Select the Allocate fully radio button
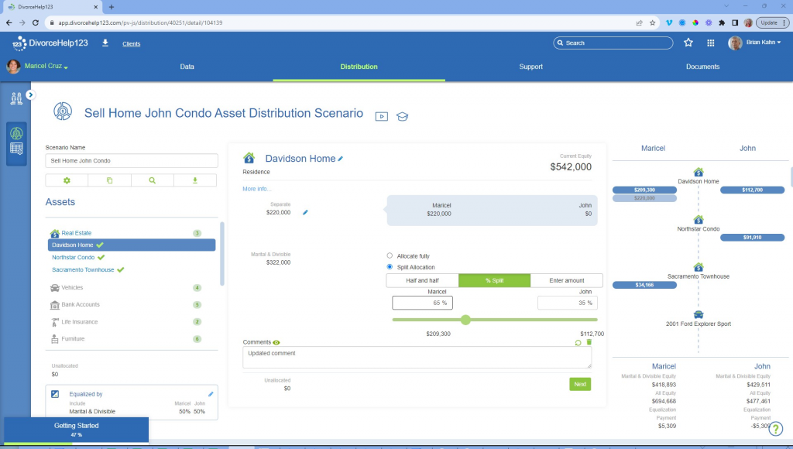The width and height of the screenshot is (793, 449). click(x=390, y=255)
